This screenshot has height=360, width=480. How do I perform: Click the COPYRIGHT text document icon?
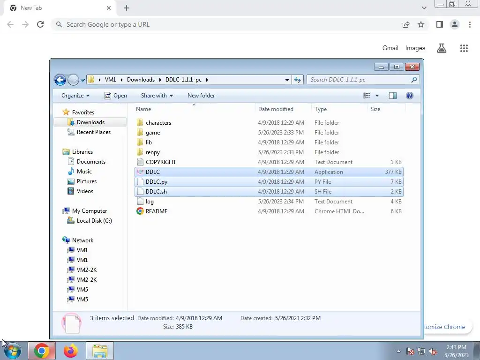click(140, 162)
